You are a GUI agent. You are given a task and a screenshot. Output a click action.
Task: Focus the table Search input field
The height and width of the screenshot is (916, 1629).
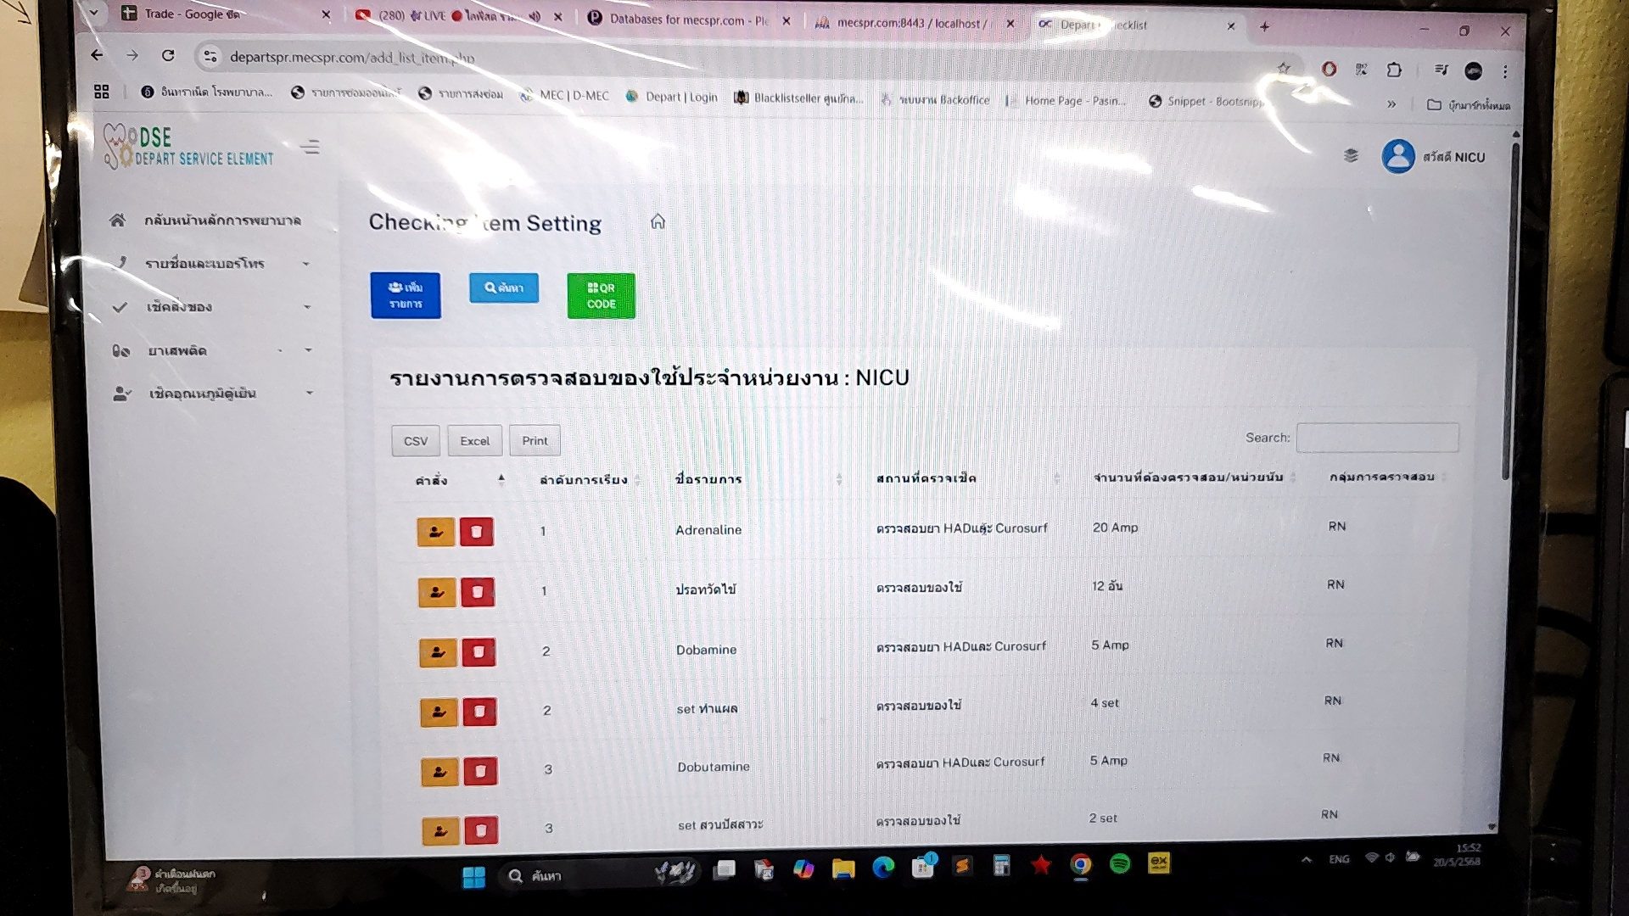tap(1377, 438)
